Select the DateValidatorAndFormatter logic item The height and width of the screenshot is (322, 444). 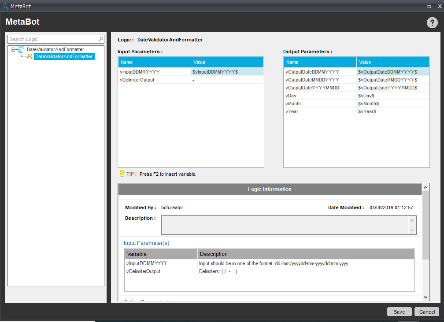(64, 56)
